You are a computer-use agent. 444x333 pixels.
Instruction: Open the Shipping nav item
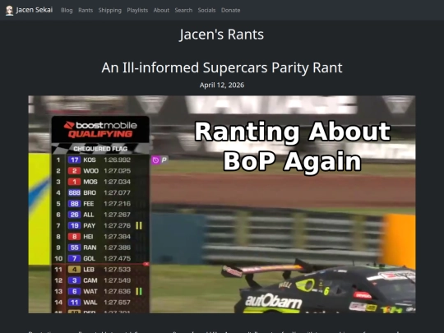point(110,10)
